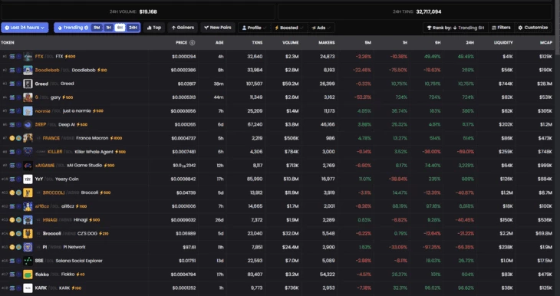This screenshot has height=296, width=560.
Task: Click the Hinagi token logo
Action: (x=28, y=220)
